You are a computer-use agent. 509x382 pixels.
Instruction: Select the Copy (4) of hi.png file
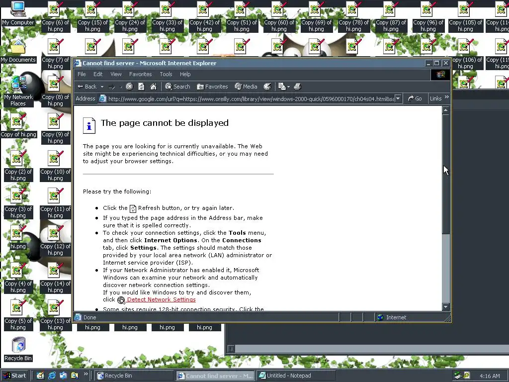18,278
